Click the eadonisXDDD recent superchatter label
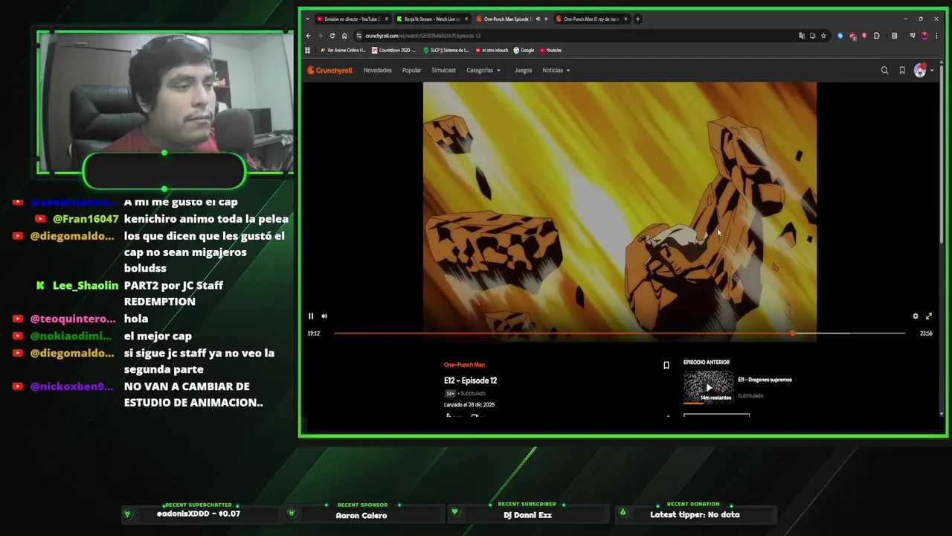The width and height of the screenshot is (952, 536). pyautogui.click(x=199, y=514)
